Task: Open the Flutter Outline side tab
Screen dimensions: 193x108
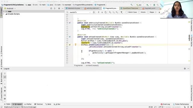Action: [x=192, y=40]
